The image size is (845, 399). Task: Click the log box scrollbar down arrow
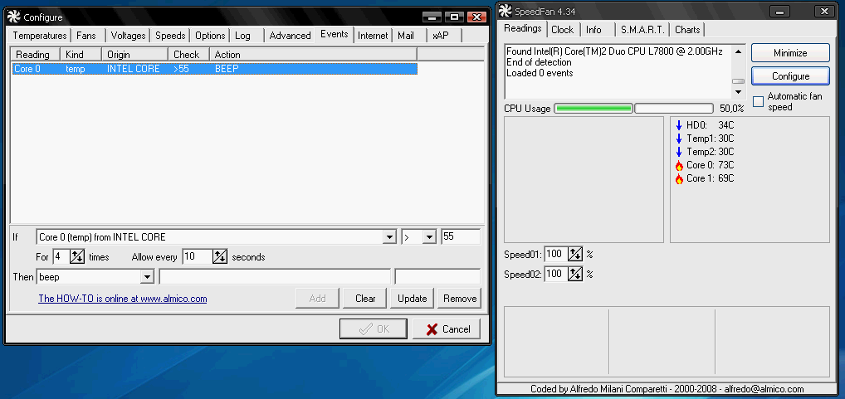tap(738, 92)
